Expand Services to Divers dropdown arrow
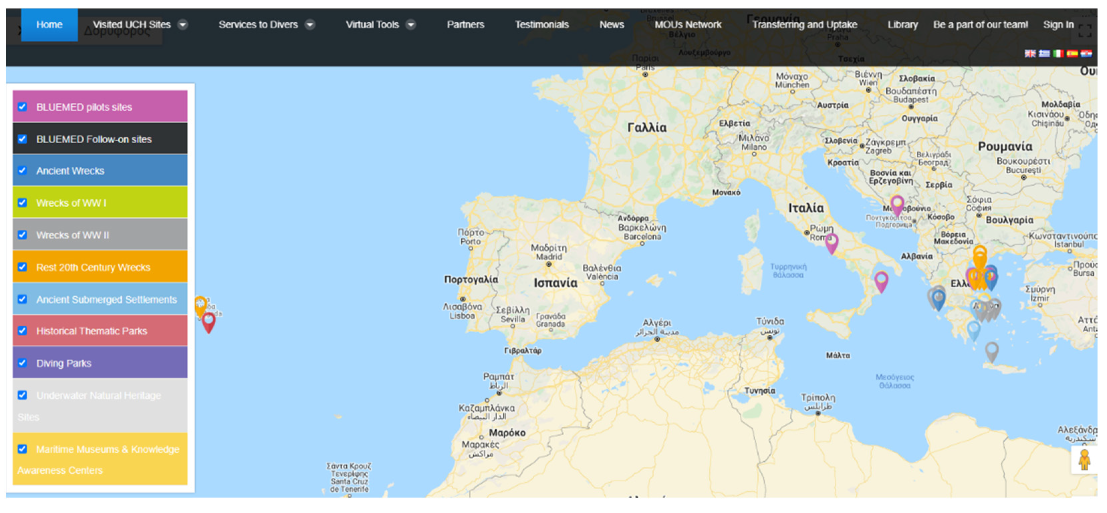This screenshot has height=513, width=1107. point(310,25)
